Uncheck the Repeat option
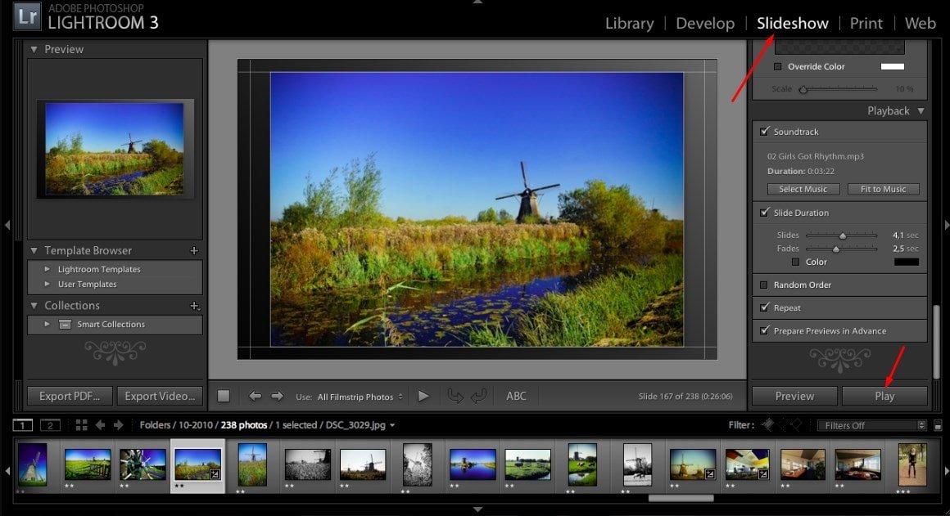This screenshot has height=516, width=950. coord(765,308)
